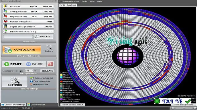Click the 00:00:00 timer in status bar
197x110 pixels.
point(26,108)
